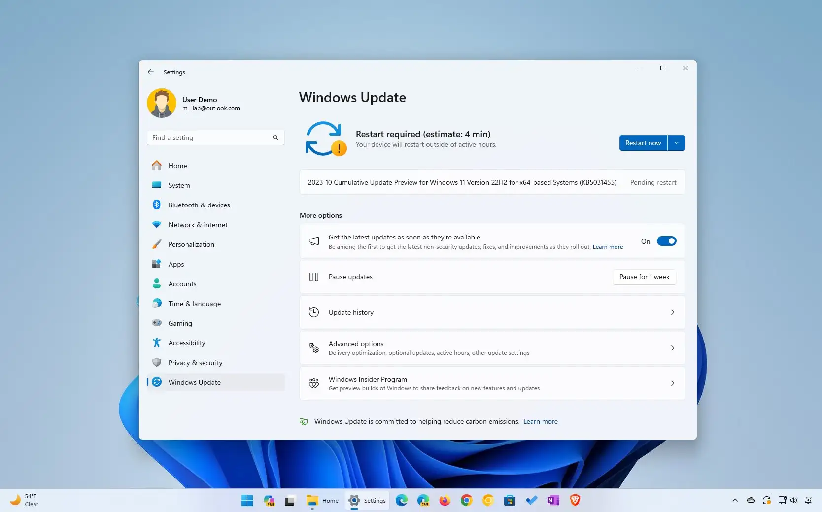Open the User Demo profile picture
Screen dimensions: 822x512
[162, 103]
